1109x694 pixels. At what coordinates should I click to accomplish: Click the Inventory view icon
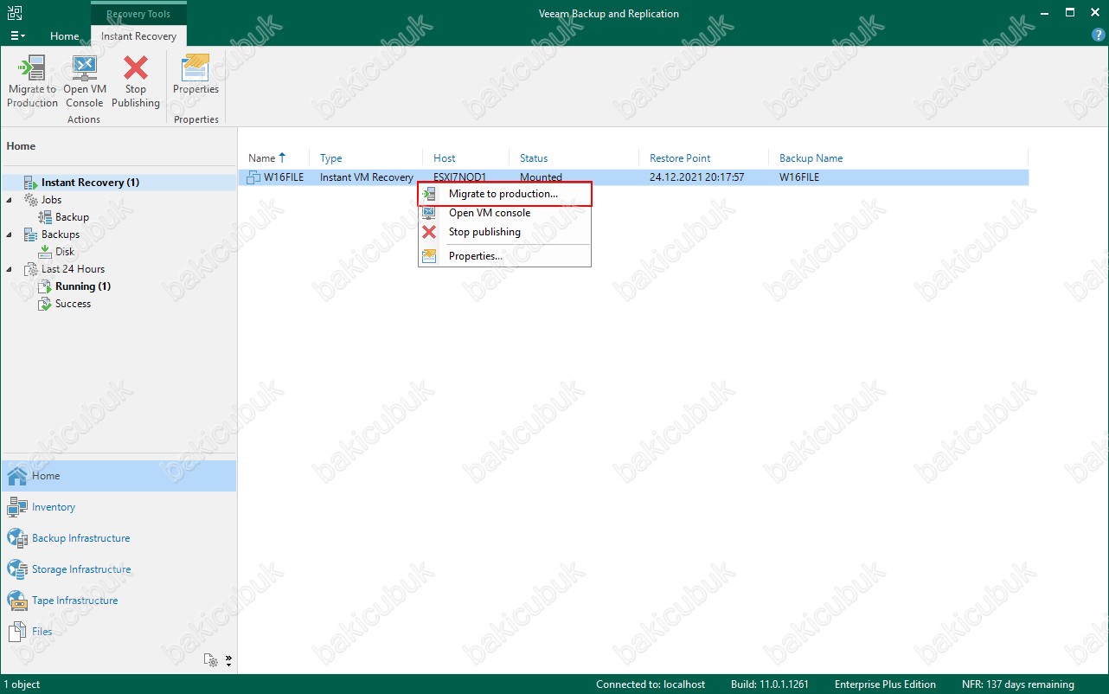click(x=17, y=507)
